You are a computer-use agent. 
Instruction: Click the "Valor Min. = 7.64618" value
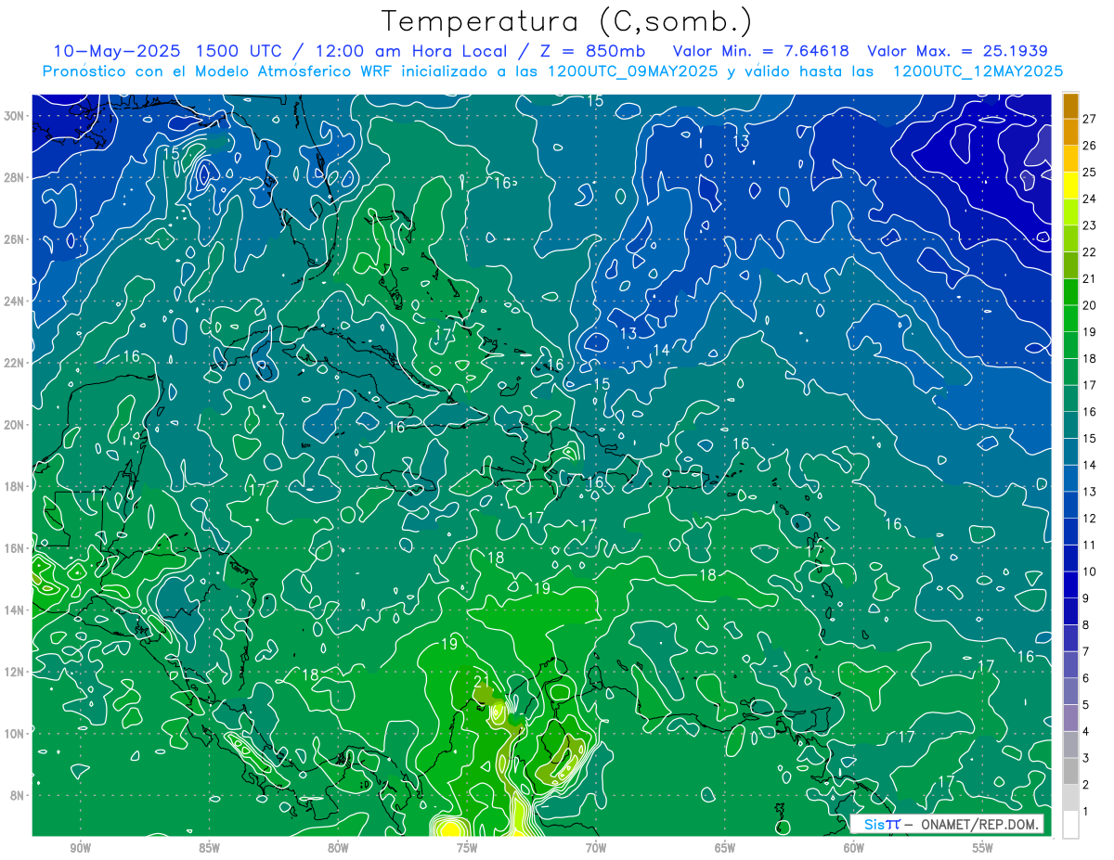click(x=761, y=51)
